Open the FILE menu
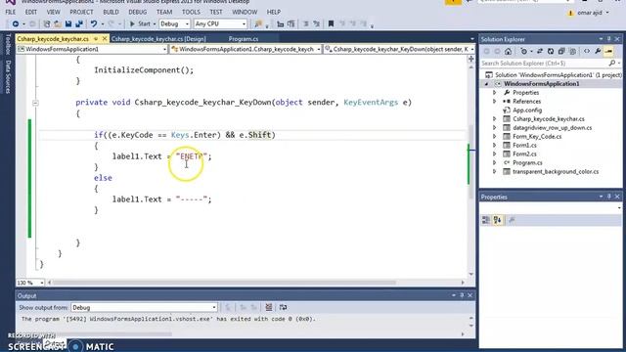The height and width of the screenshot is (352, 626). (11, 12)
